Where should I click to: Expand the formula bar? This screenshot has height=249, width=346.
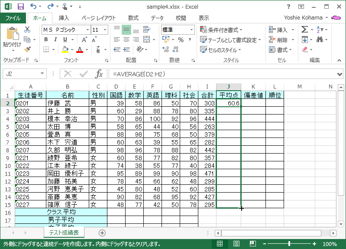tap(340, 74)
